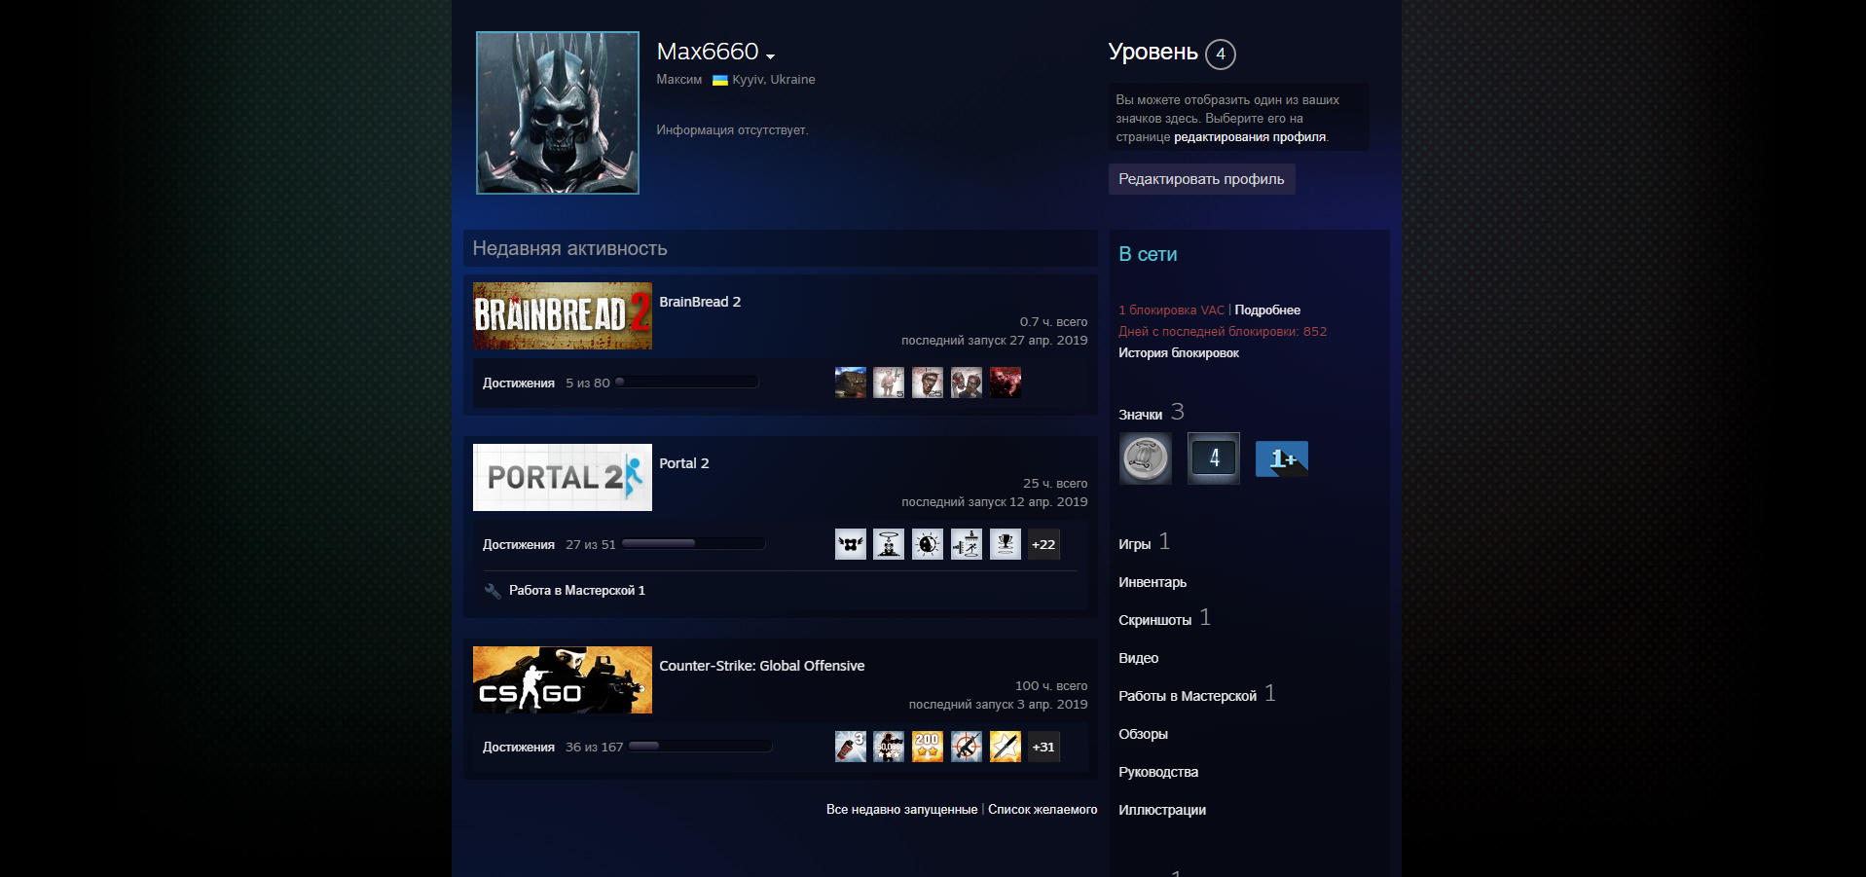The image size is (1866, 877).
Task: Click fifth CS:GO knife achievement icon
Action: tap(1006, 747)
